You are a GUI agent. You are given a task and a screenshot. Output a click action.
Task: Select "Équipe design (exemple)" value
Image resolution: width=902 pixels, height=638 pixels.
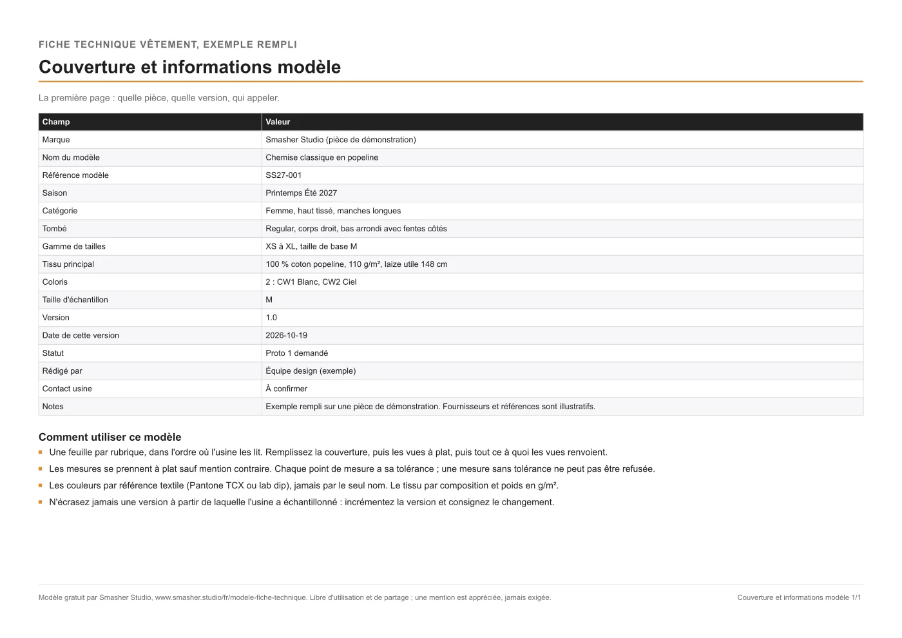point(311,371)
